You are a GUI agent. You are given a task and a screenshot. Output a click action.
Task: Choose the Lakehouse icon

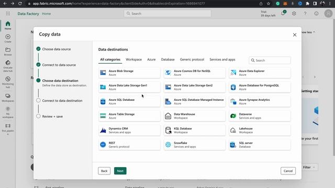click(x=233, y=130)
